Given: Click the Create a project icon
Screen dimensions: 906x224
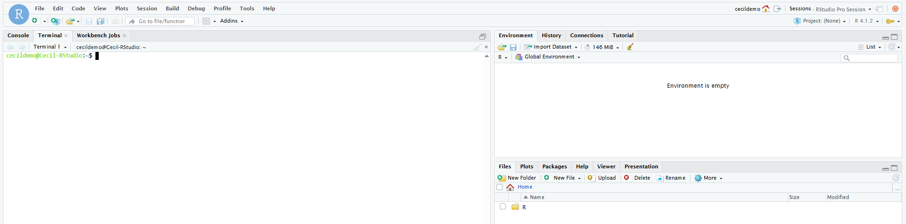Looking at the screenshot, I should click(x=55, y=21).
